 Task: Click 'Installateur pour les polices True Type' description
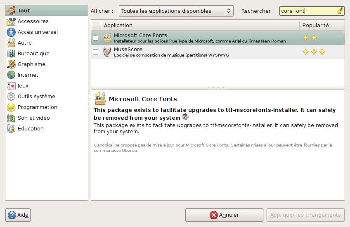tap(200, 41)
